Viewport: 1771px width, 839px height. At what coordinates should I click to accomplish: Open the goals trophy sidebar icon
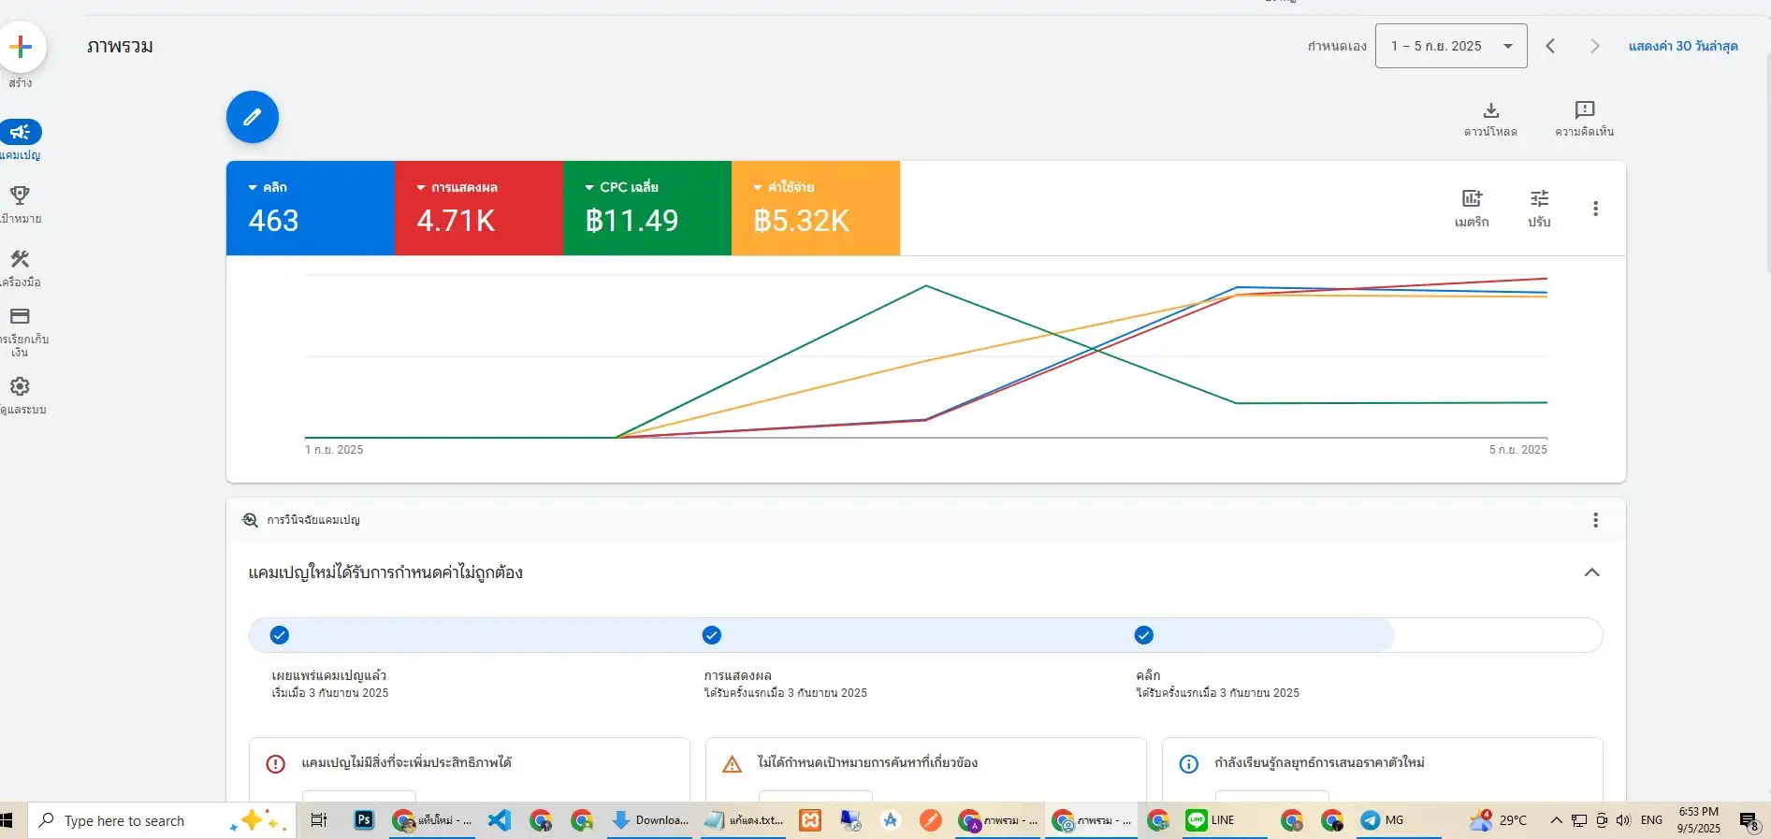coord(20,195)
